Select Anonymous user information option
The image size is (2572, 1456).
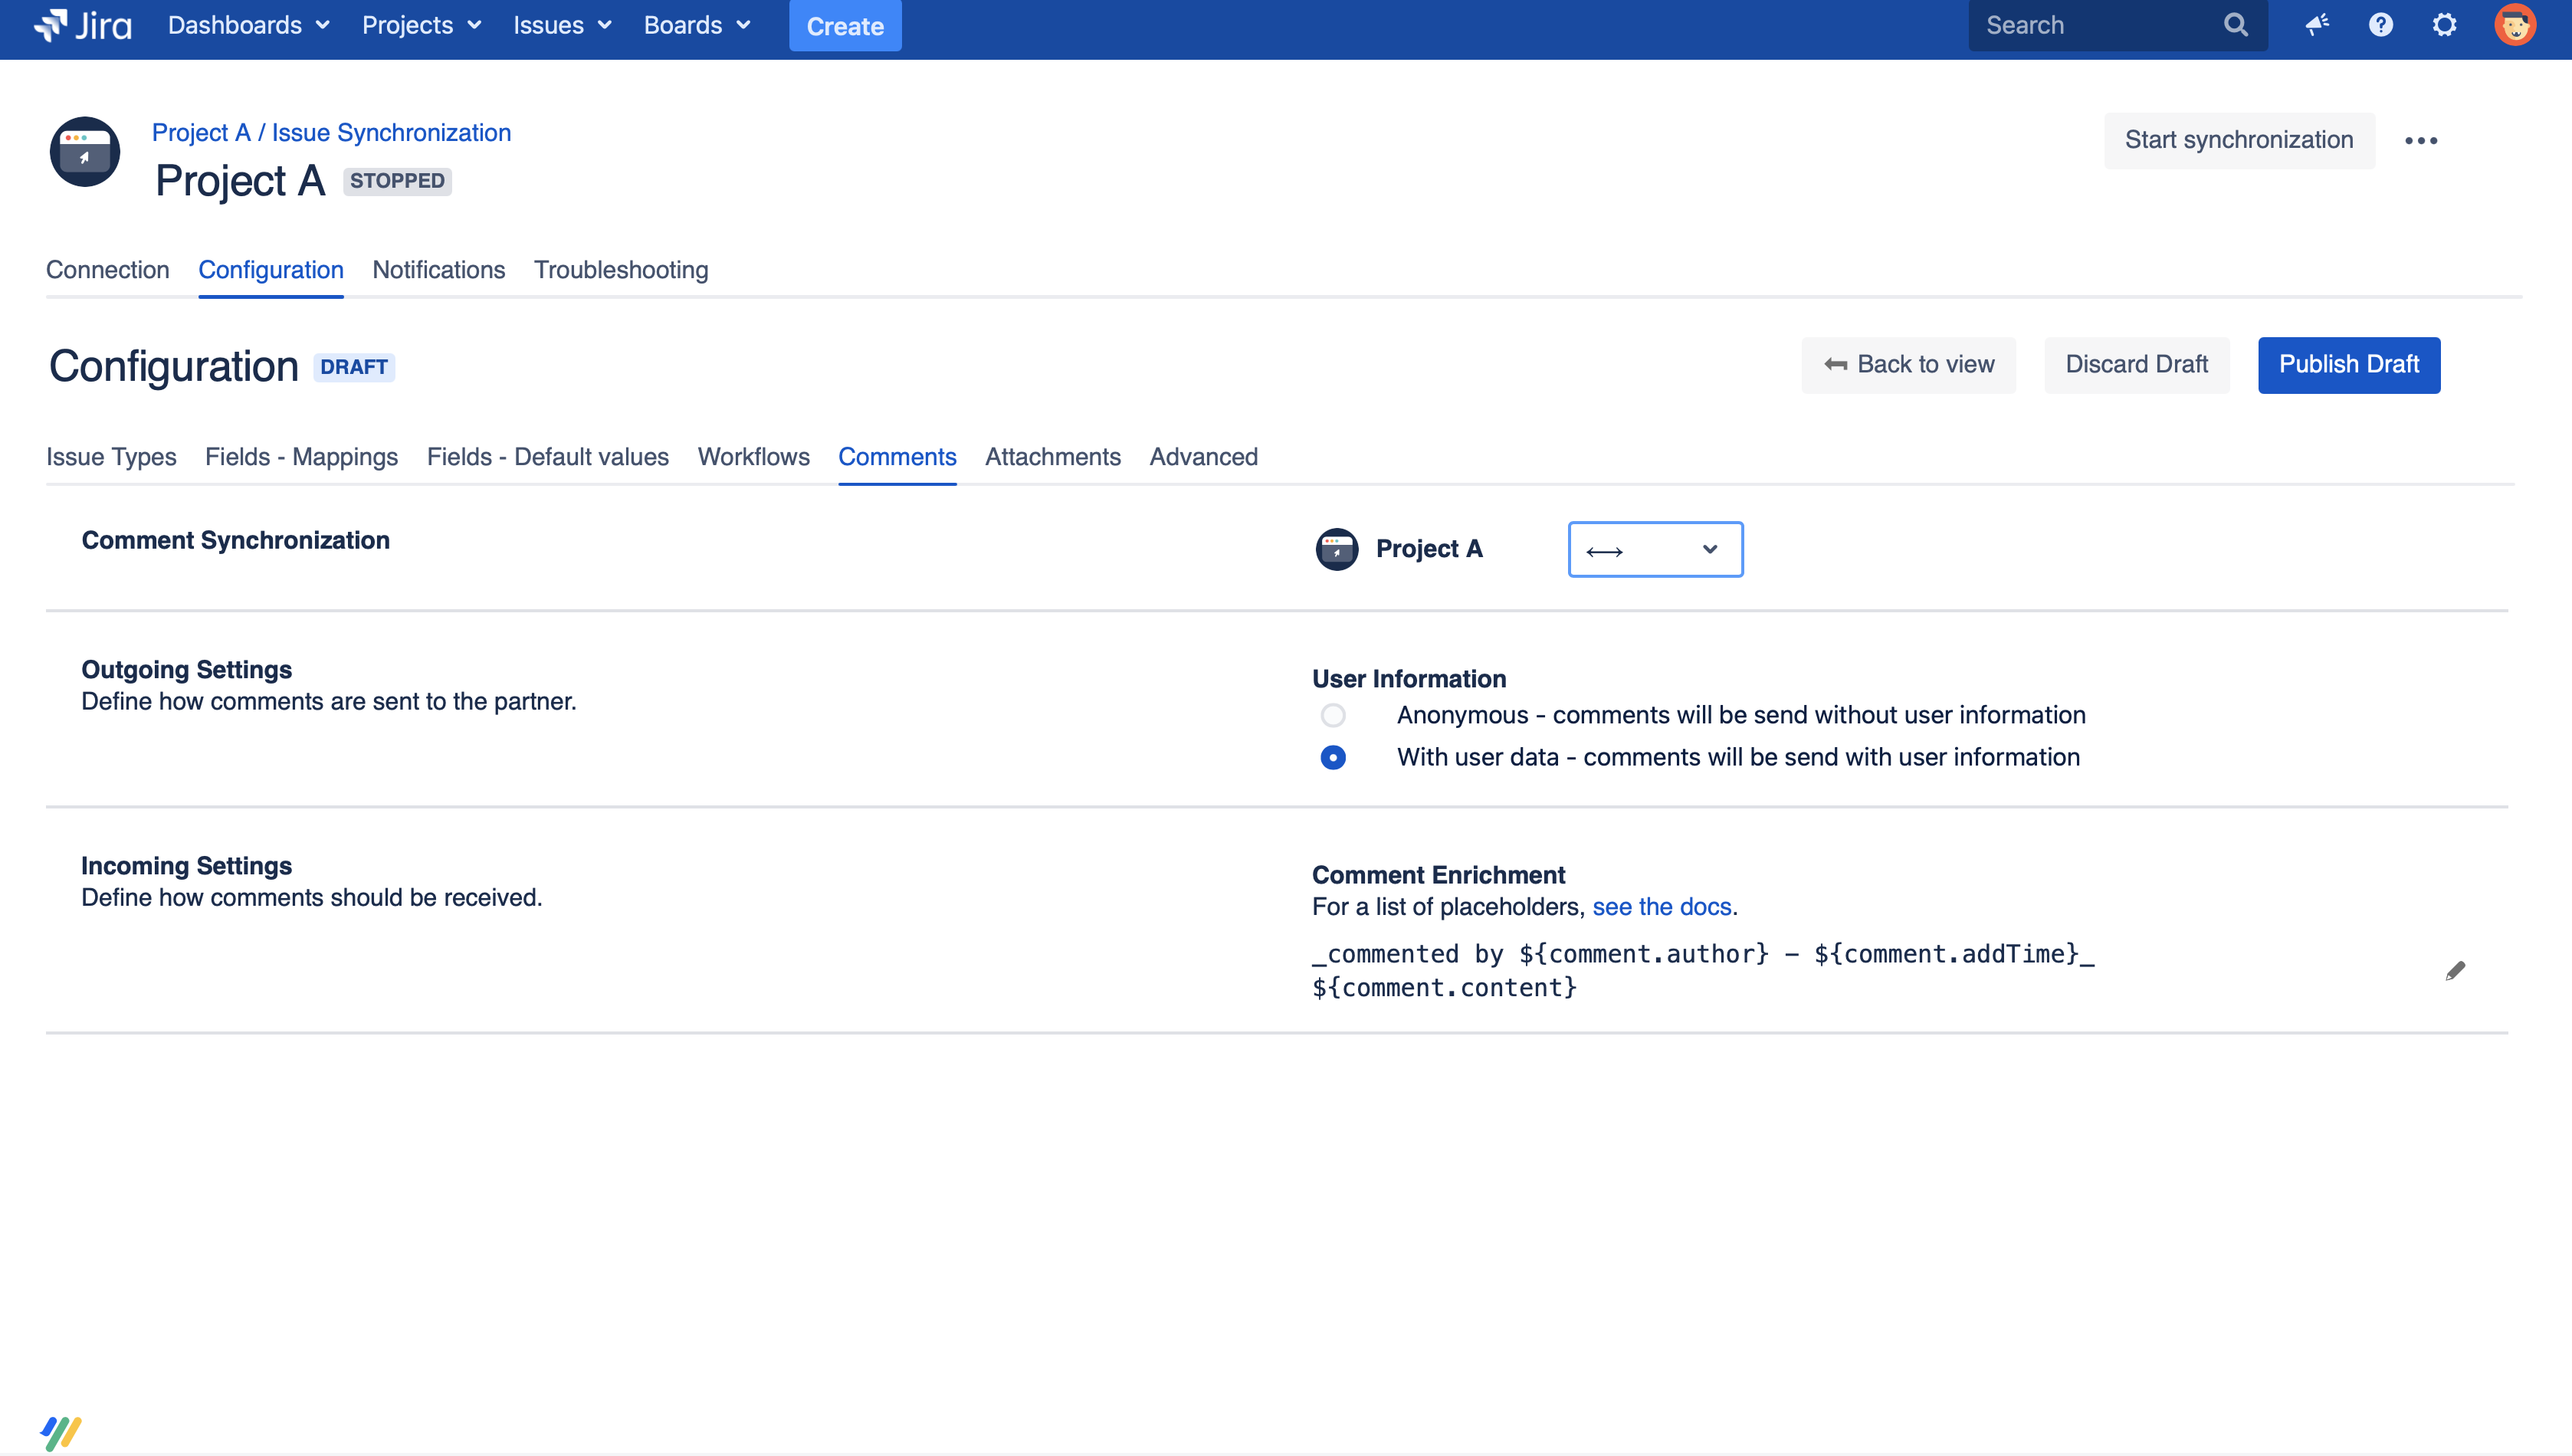click(1333, 715)
